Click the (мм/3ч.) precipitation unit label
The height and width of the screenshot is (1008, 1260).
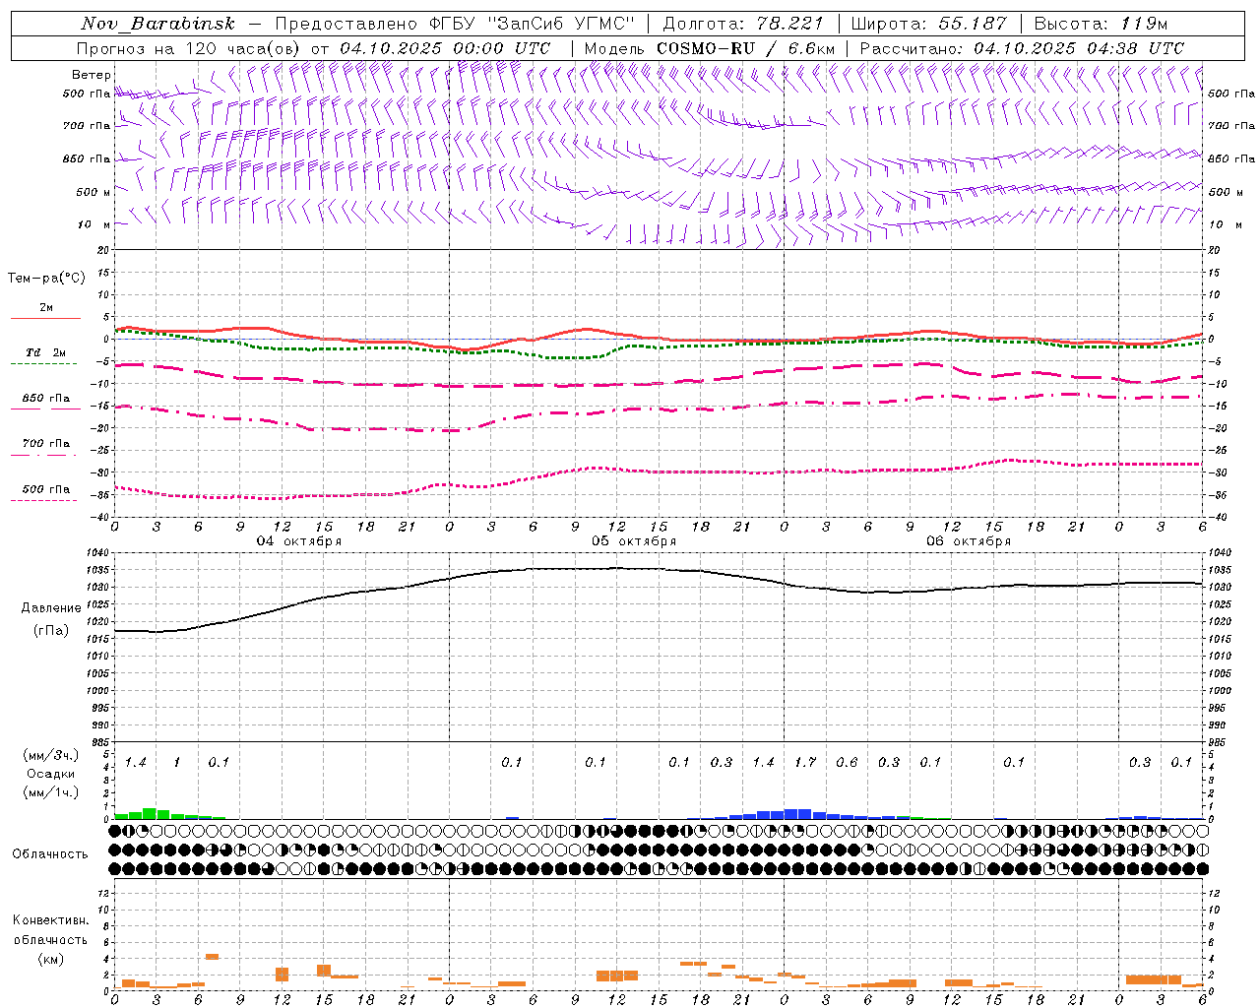click(51, 755)
